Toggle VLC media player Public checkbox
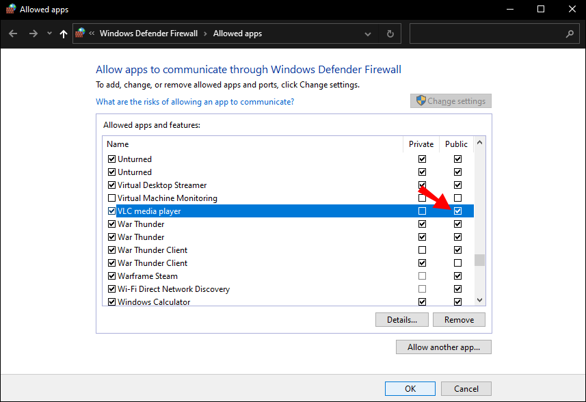586x402 pixels. [457, 211]
